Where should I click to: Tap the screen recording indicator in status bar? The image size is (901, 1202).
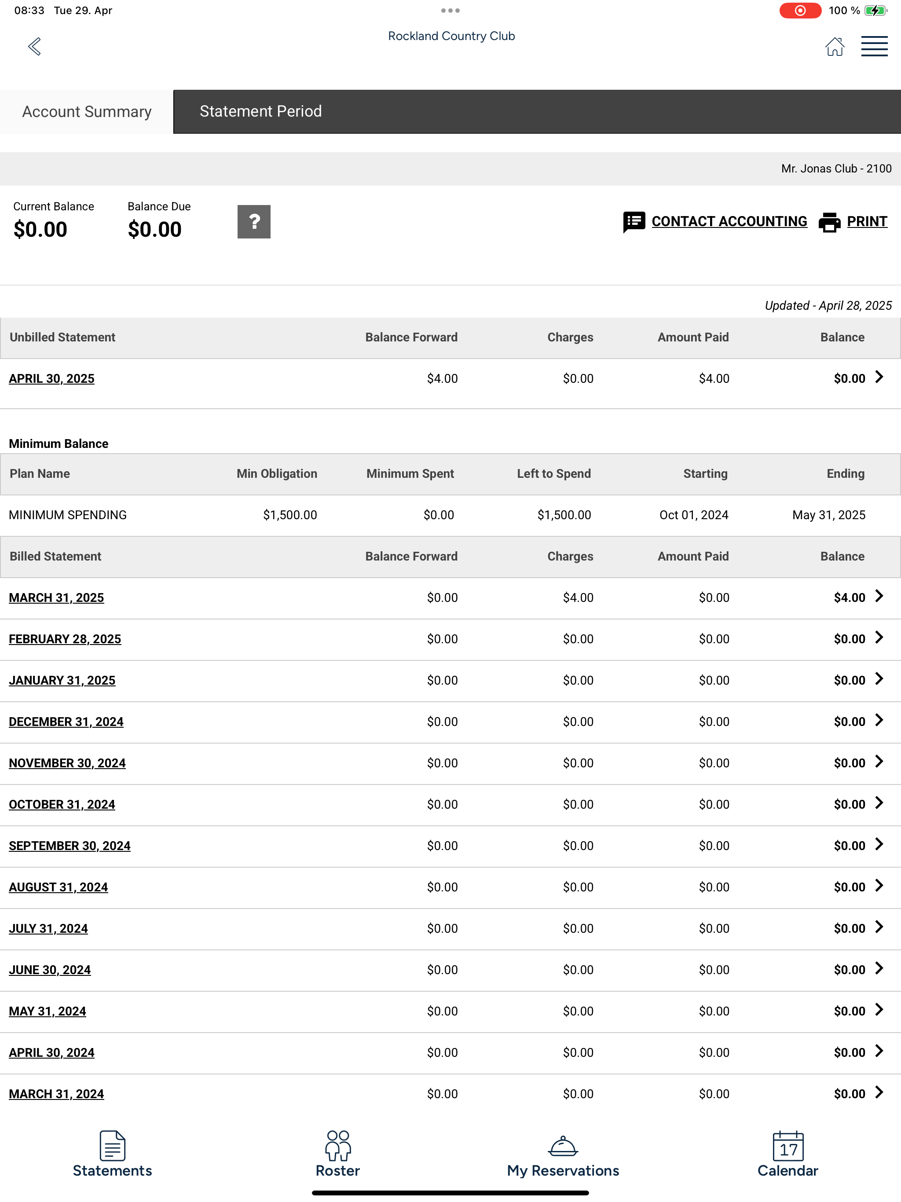(x=799, y=11)
